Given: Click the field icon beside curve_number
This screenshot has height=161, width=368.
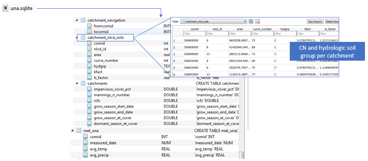Looking at the screenshot, I should click(x=90, y=61).
